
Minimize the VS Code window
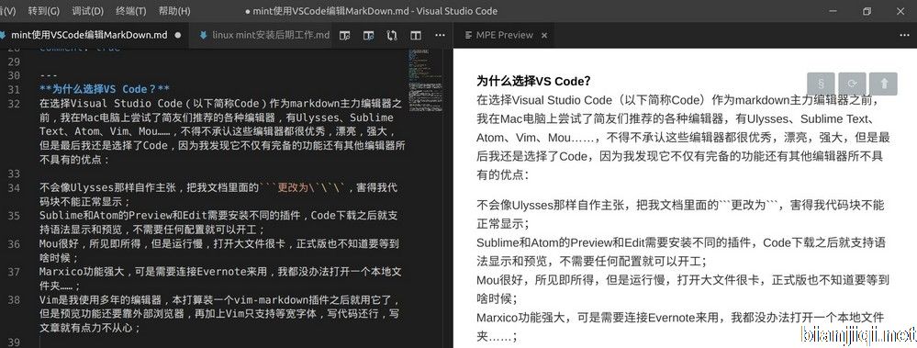coord(833,11)
